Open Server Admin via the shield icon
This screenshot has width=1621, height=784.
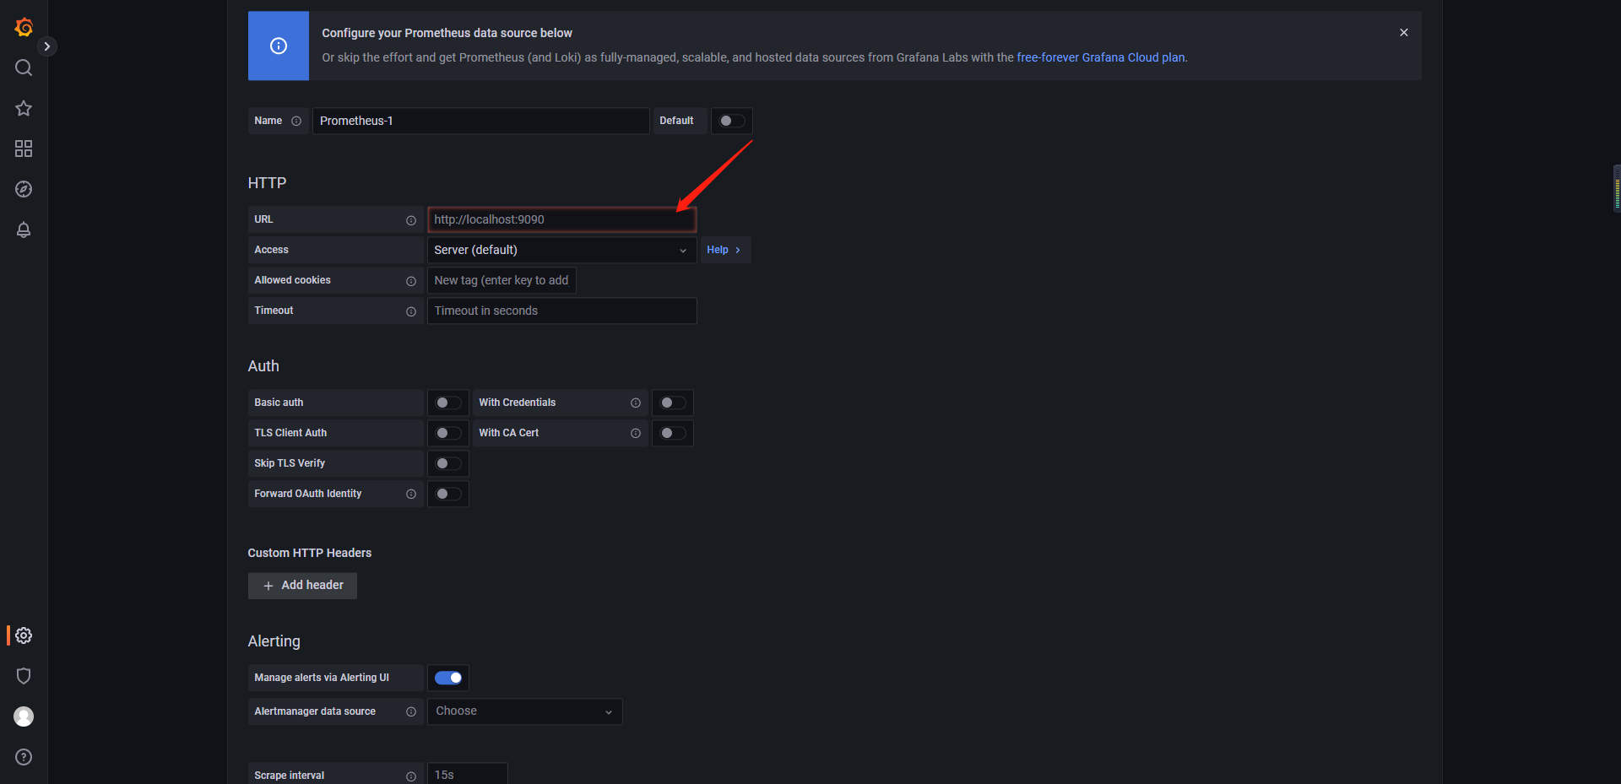(23, 675)
